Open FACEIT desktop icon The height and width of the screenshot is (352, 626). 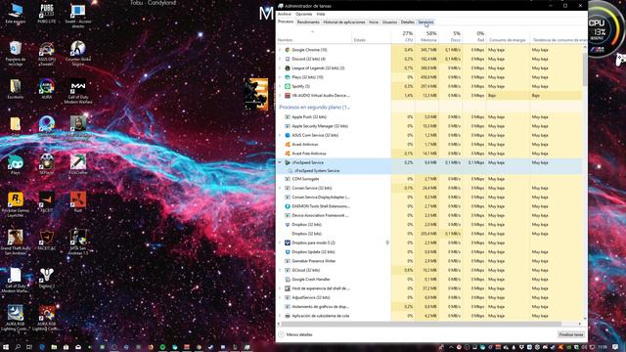point(47,202)
